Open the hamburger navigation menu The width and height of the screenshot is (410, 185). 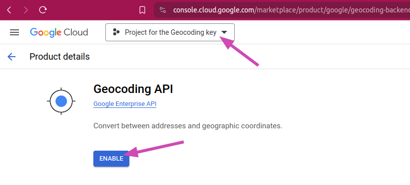click(x=14, y=32)
